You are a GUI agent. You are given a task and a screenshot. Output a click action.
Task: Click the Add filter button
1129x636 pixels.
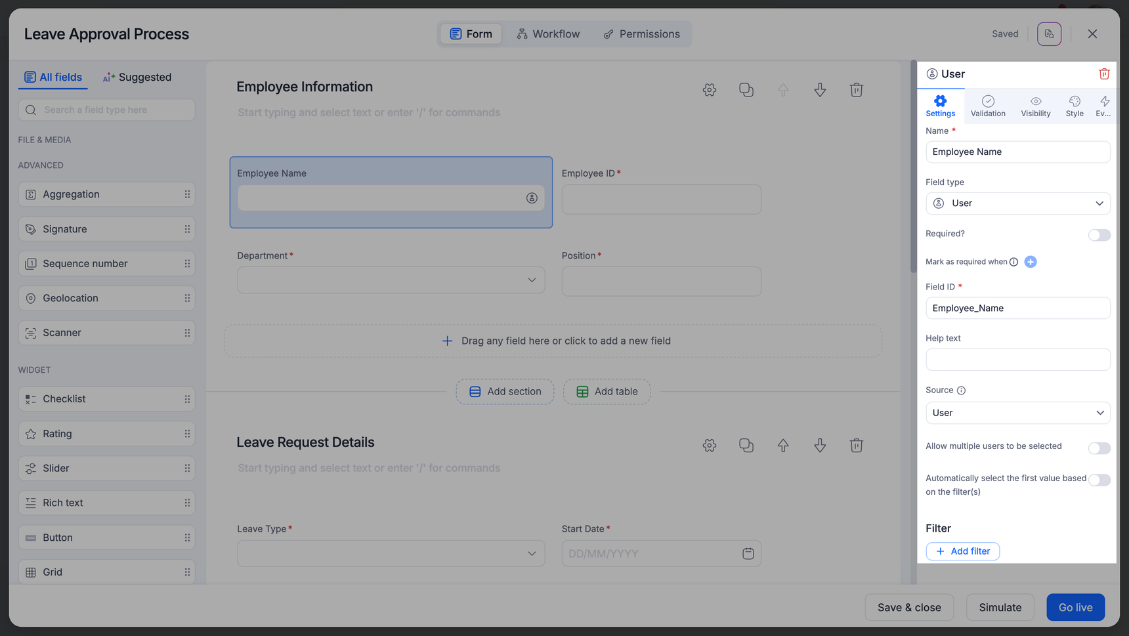(x=962, y=551)
